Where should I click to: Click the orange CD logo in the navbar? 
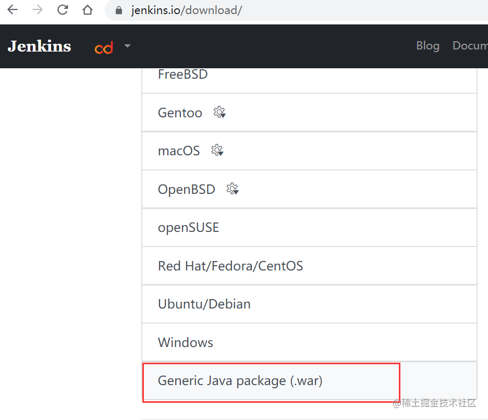point(104,47)
